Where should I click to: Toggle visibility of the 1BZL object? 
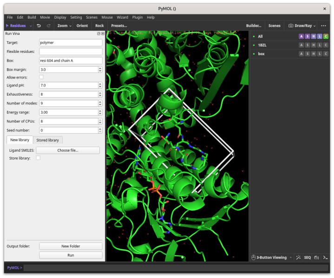coord(254,45)
